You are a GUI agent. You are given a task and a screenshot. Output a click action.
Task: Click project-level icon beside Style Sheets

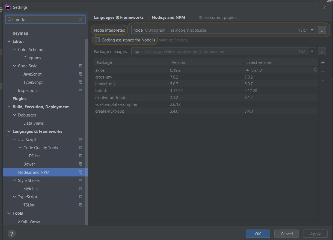tap(81, 180)
